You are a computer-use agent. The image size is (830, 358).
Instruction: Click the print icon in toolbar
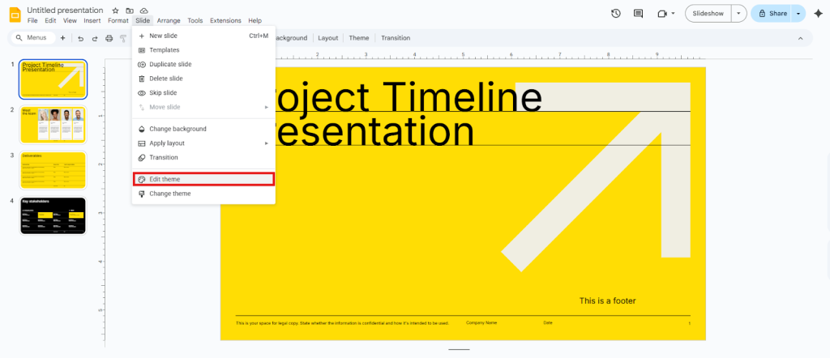pos(109,38)
